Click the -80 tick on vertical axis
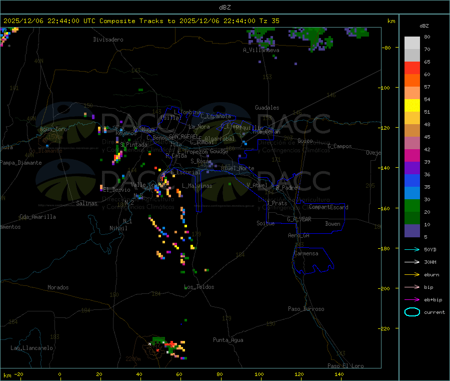 coord(386,48)
